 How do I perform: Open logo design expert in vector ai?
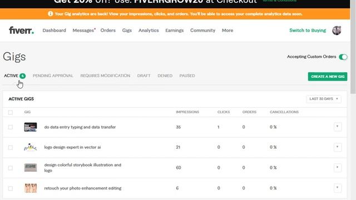pos(72,147)
